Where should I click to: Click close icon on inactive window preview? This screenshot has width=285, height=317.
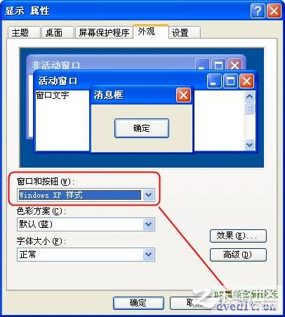(x=234, y=65)
